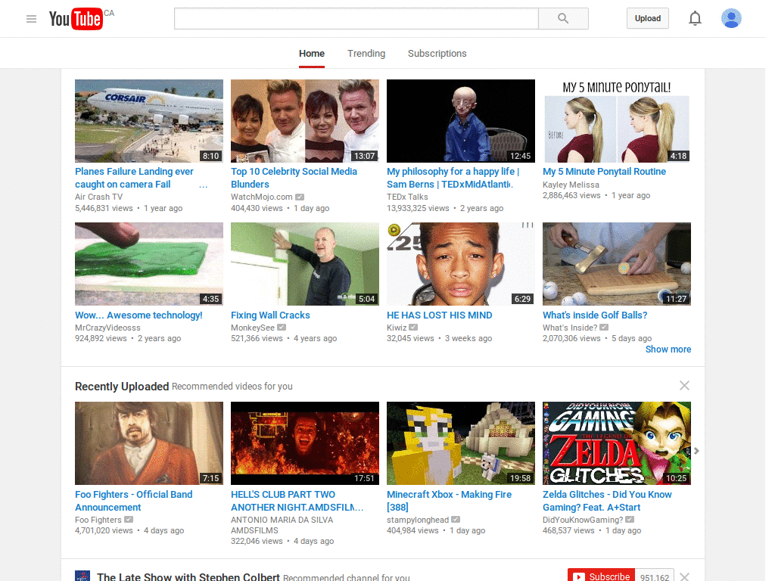Viewport: 775px width, 581px height.
Task: Open My philosophy for a happy life title
Action: [x=453, y=178]
